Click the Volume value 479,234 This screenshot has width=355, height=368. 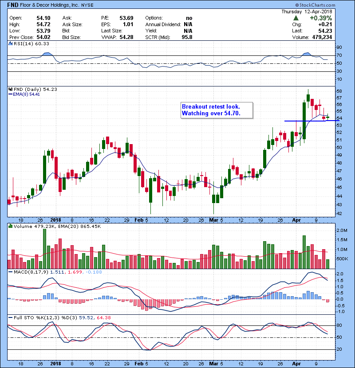pos(322,37)
